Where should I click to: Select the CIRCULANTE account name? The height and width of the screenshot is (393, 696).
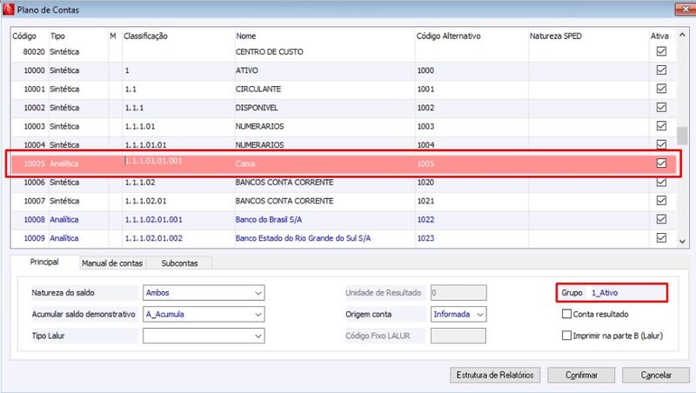point(258,90)
